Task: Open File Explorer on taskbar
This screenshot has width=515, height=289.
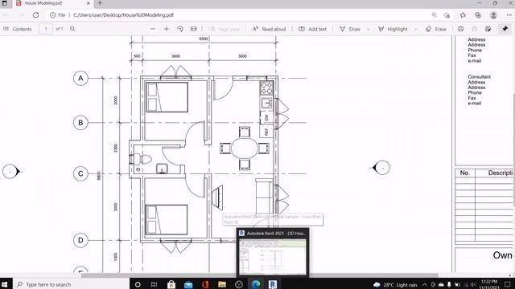Action: (x=222, y=284)
